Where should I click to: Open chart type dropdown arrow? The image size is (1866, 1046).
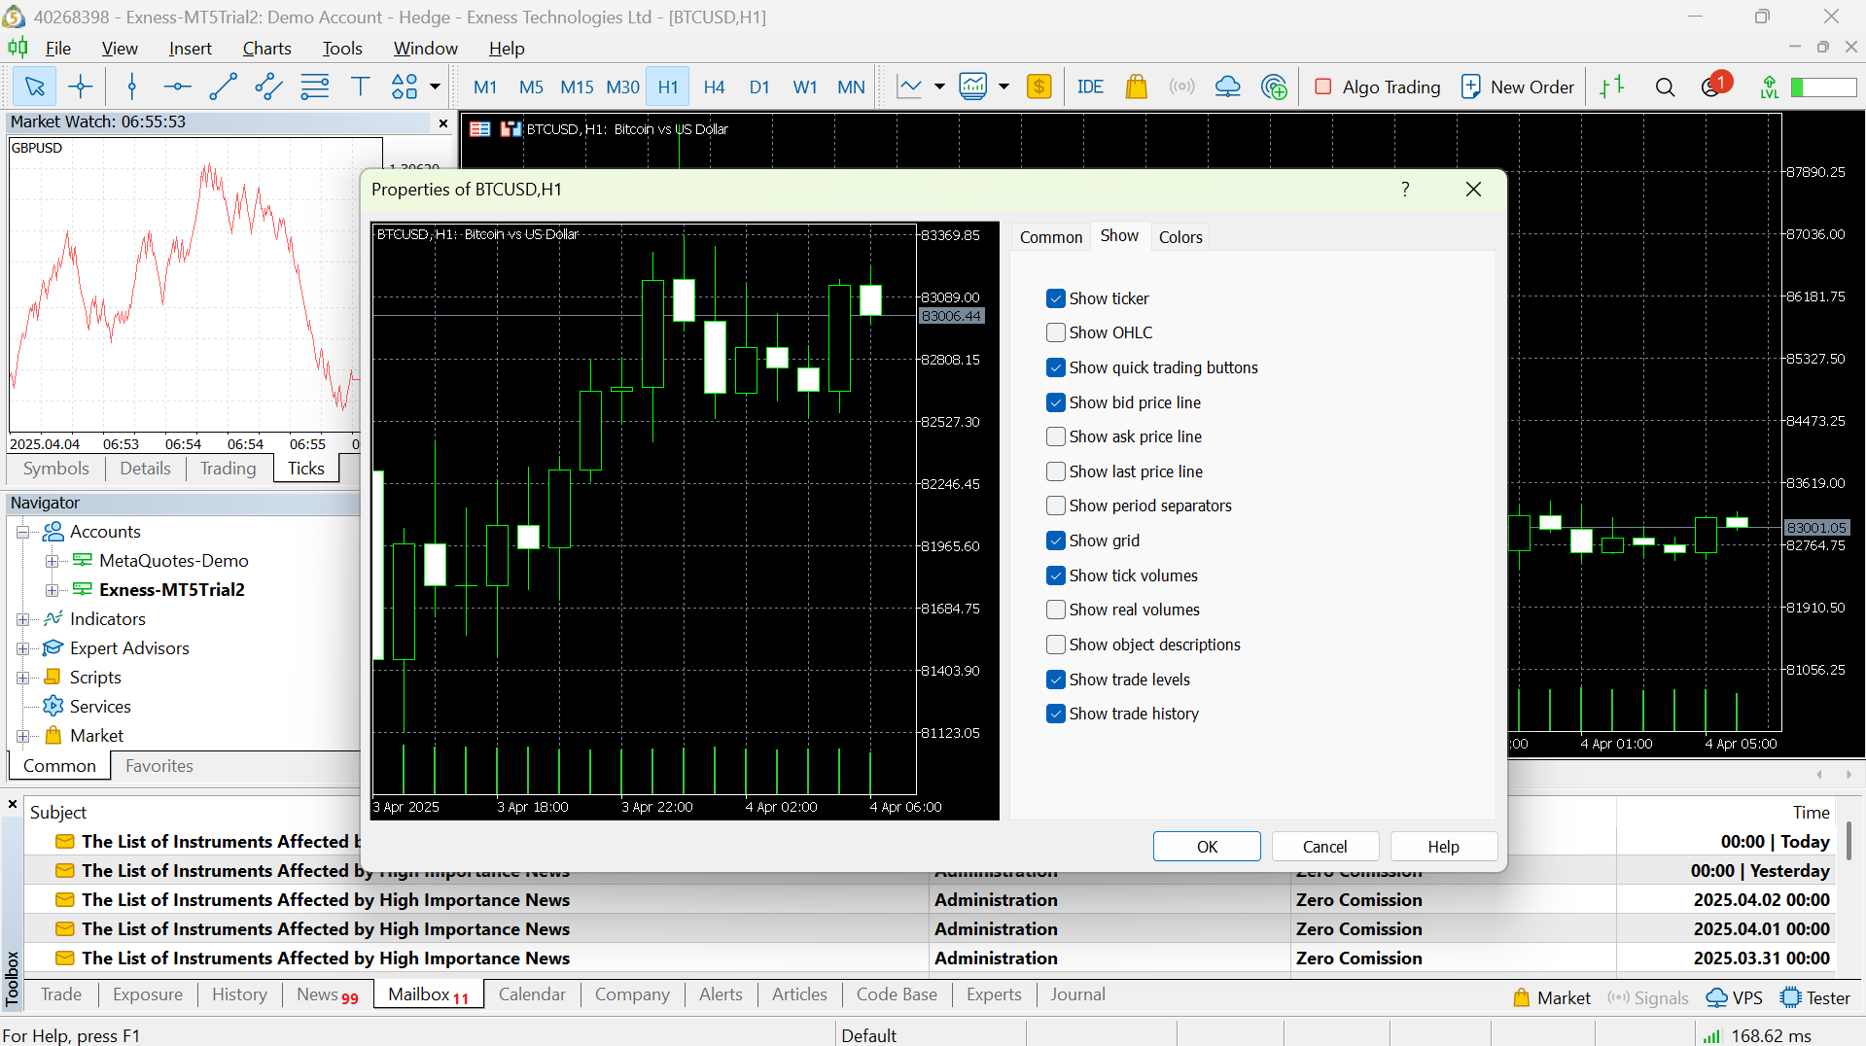939,87
